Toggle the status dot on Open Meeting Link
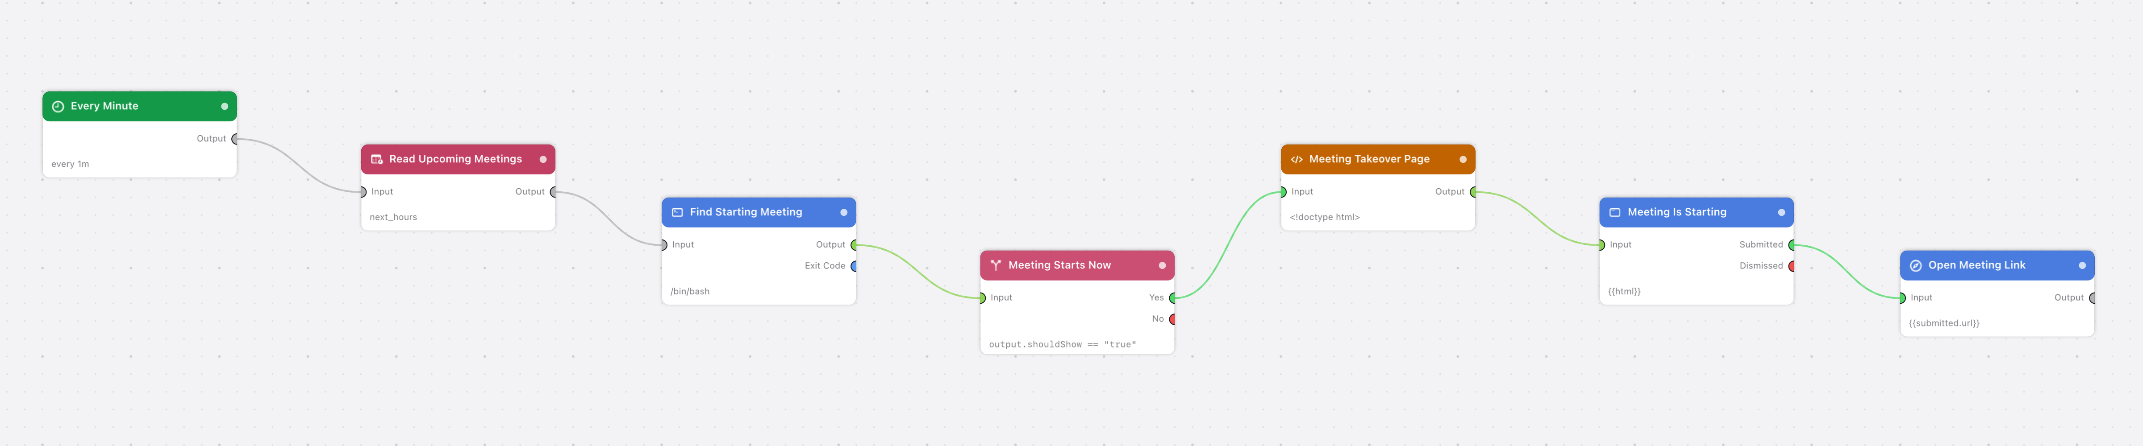2143x446 pixels. click(2082, 266)
